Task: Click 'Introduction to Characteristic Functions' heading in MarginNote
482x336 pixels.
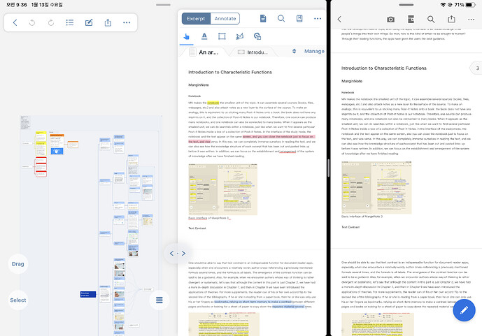Action: [x=230, y=72]
